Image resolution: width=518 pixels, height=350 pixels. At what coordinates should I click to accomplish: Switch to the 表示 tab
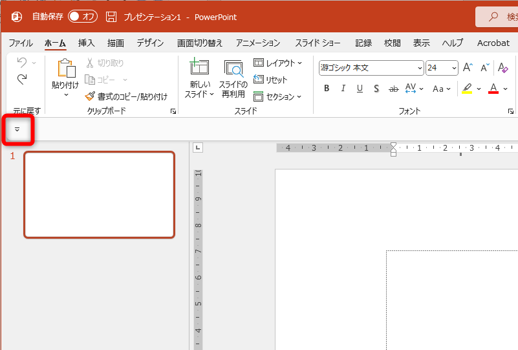point(421,43)
